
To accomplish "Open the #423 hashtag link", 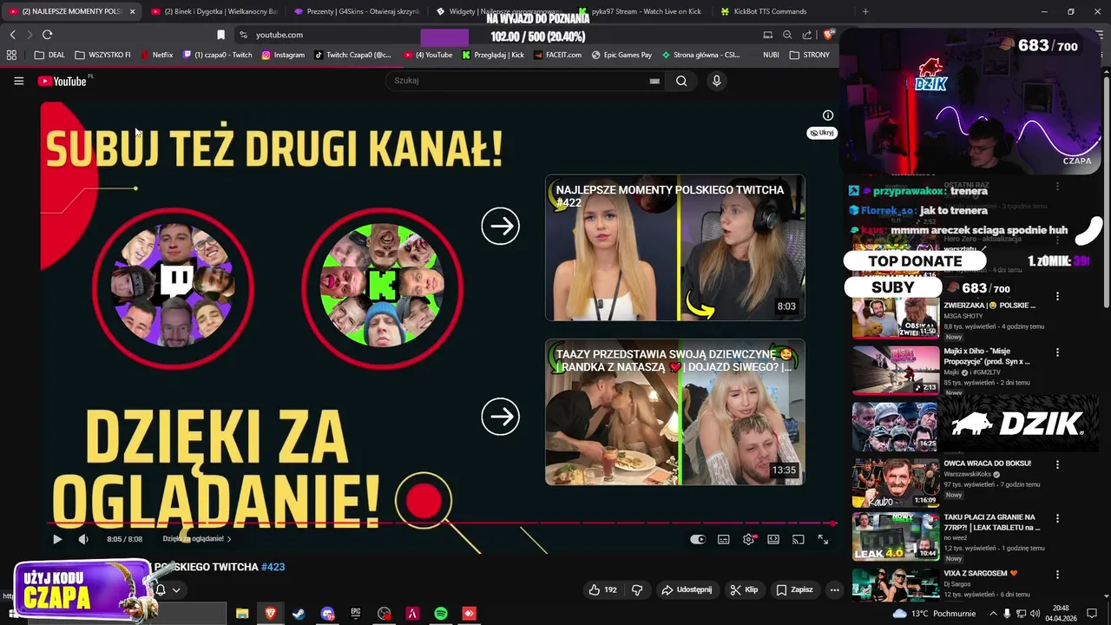I will click(273, 567).
